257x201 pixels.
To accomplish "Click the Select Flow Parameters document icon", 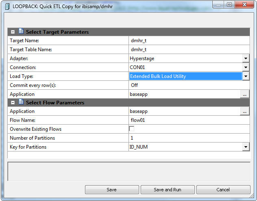I will 21,102.
